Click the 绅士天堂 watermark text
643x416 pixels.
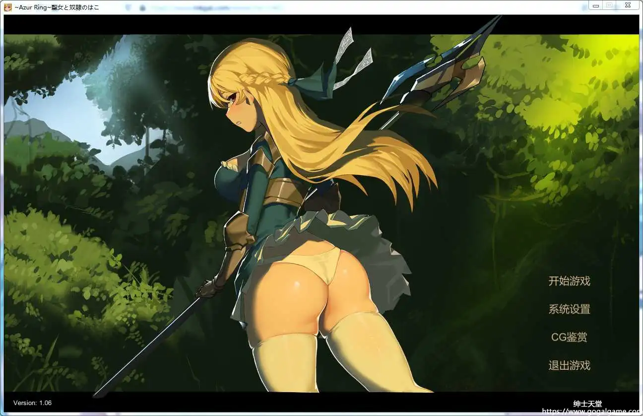[587, 404]
